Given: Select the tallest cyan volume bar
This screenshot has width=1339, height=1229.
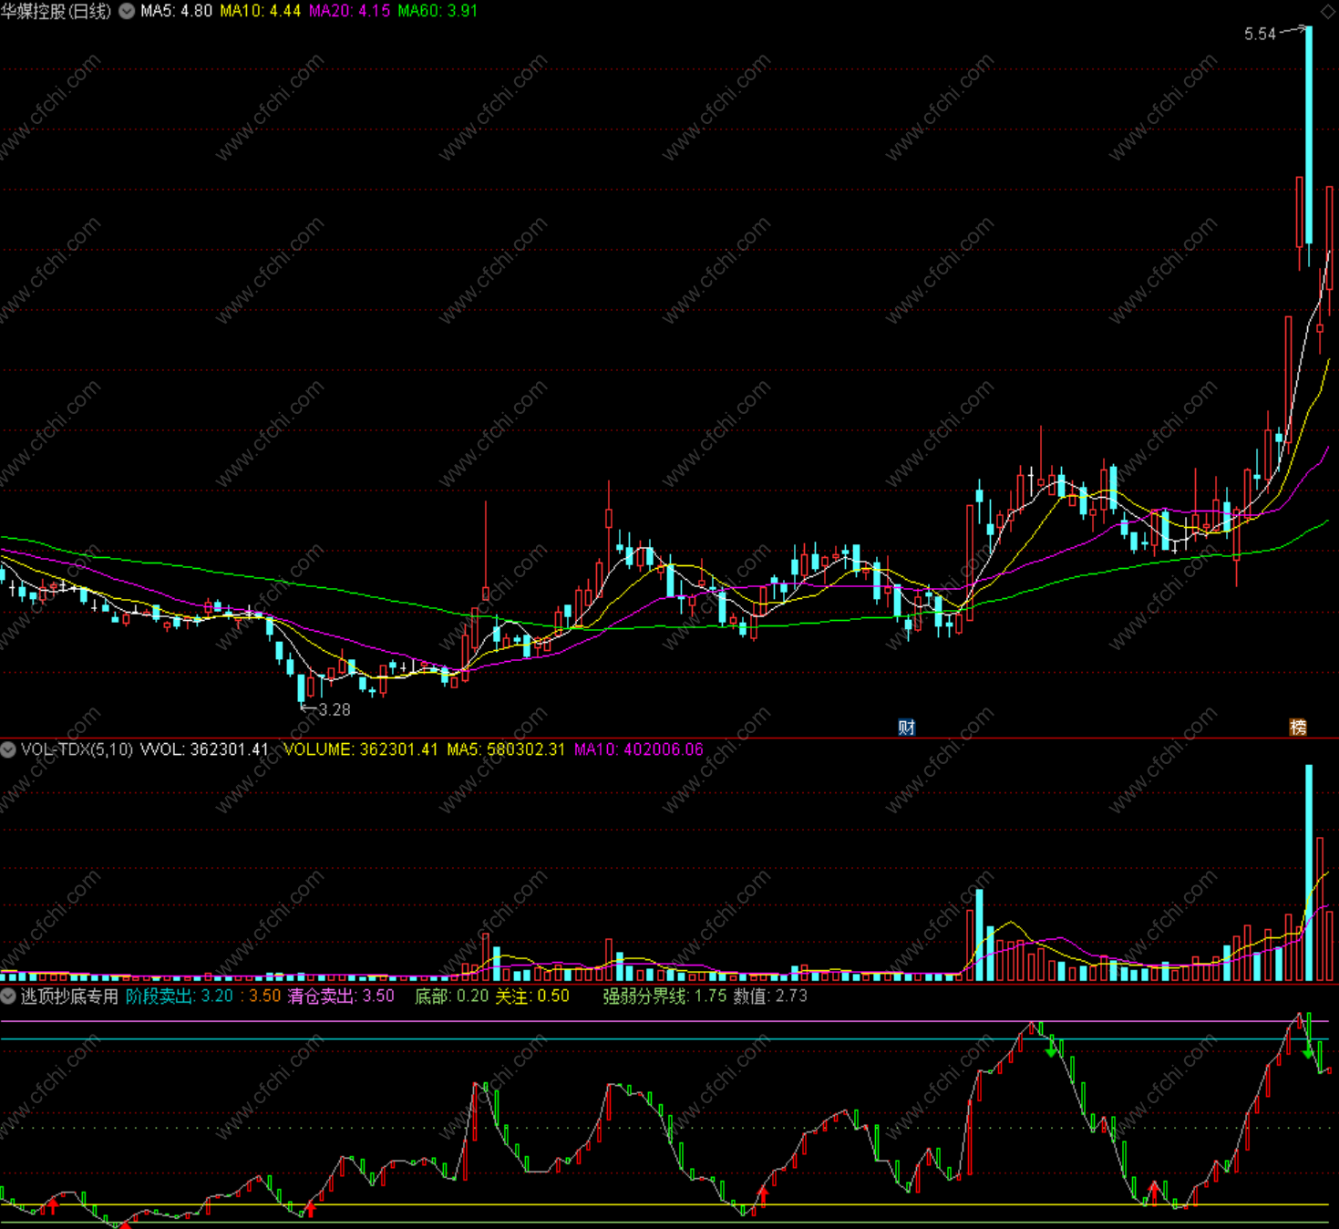Looking at the screenshot, I should [x=1309, y=873].
